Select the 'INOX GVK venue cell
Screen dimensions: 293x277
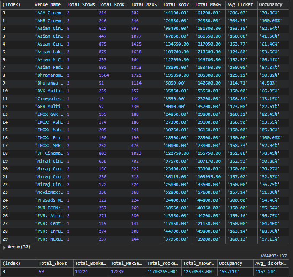(x=49, y=114)
